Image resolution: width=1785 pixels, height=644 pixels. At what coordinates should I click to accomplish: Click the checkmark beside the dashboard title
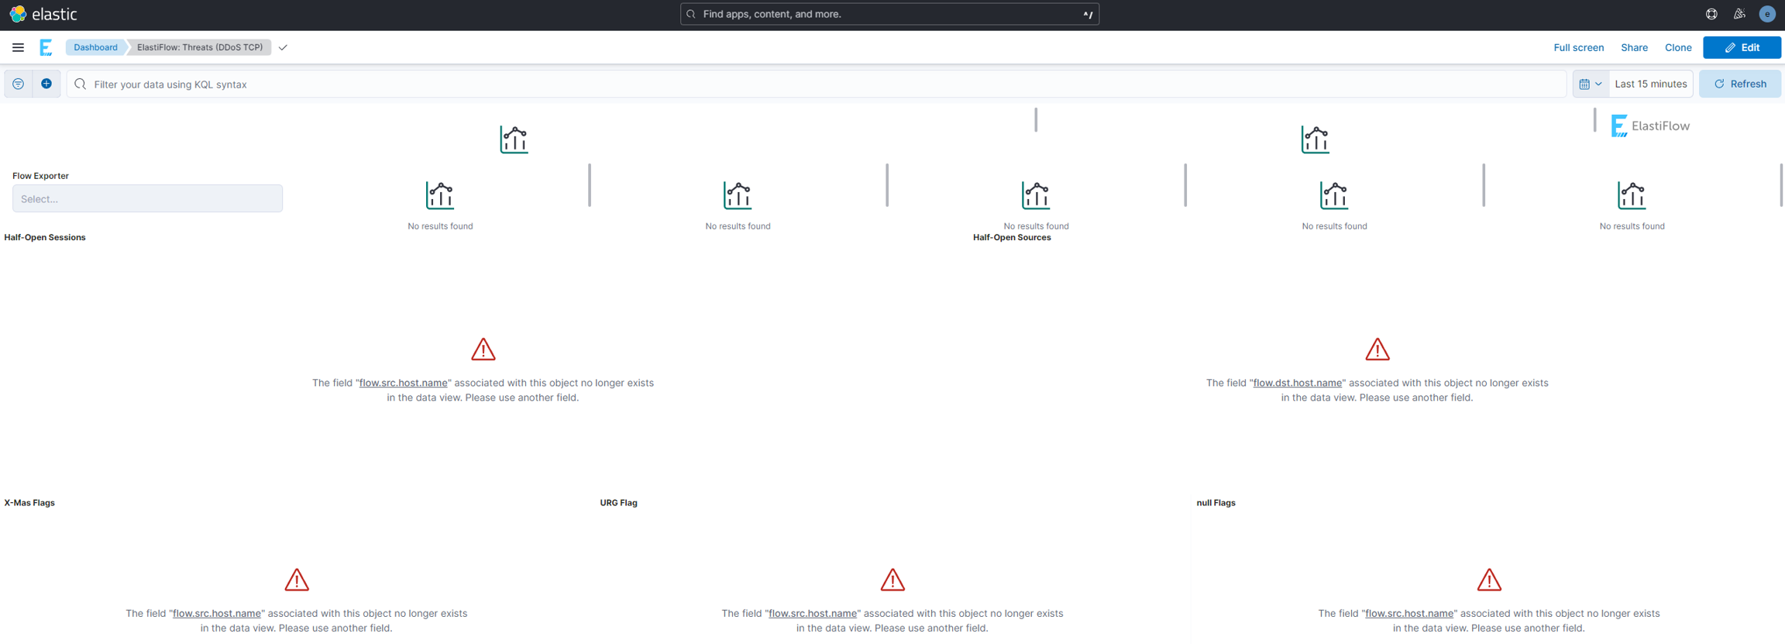click(x=284, y=47)
